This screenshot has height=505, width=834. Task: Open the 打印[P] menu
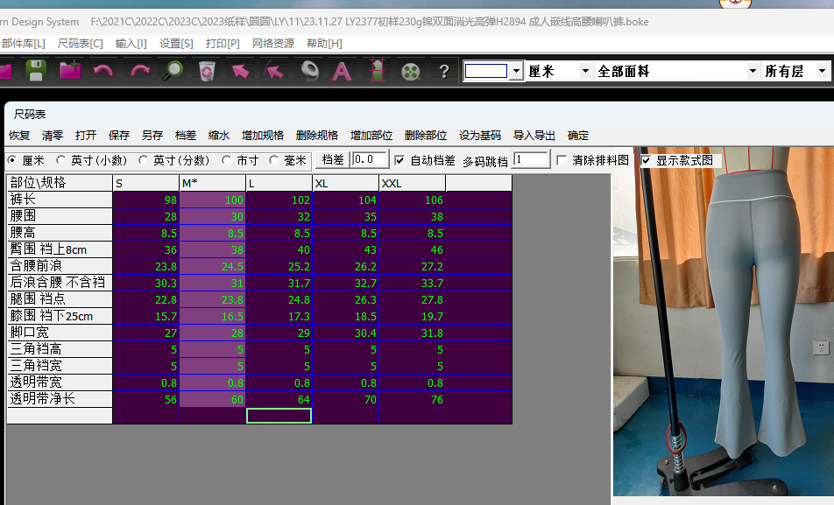tap(223, 43)
